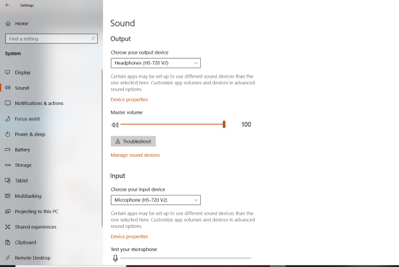Click the Shared experiences icon
The height and width of the screenshot is (267, 399).
tap(8, 227)
